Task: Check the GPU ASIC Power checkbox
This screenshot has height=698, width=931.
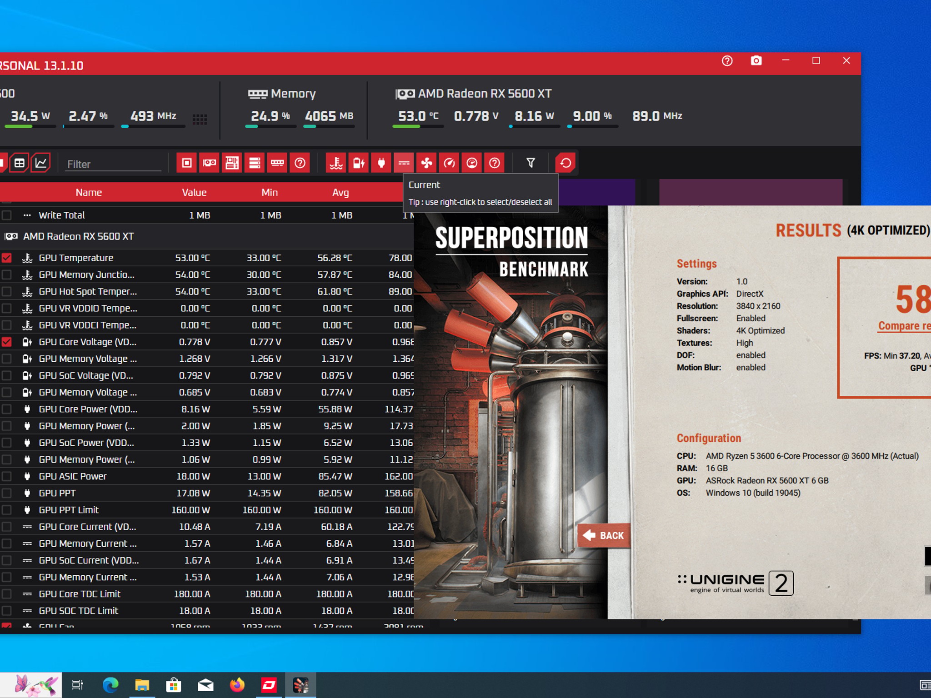Action: pyautogui.click(x=6, y=476)
